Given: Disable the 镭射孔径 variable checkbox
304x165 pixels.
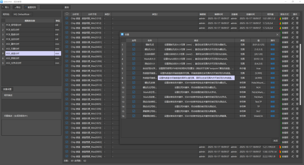Looking at the screenshot, I should pyautogui.click(x=134, y=45).
